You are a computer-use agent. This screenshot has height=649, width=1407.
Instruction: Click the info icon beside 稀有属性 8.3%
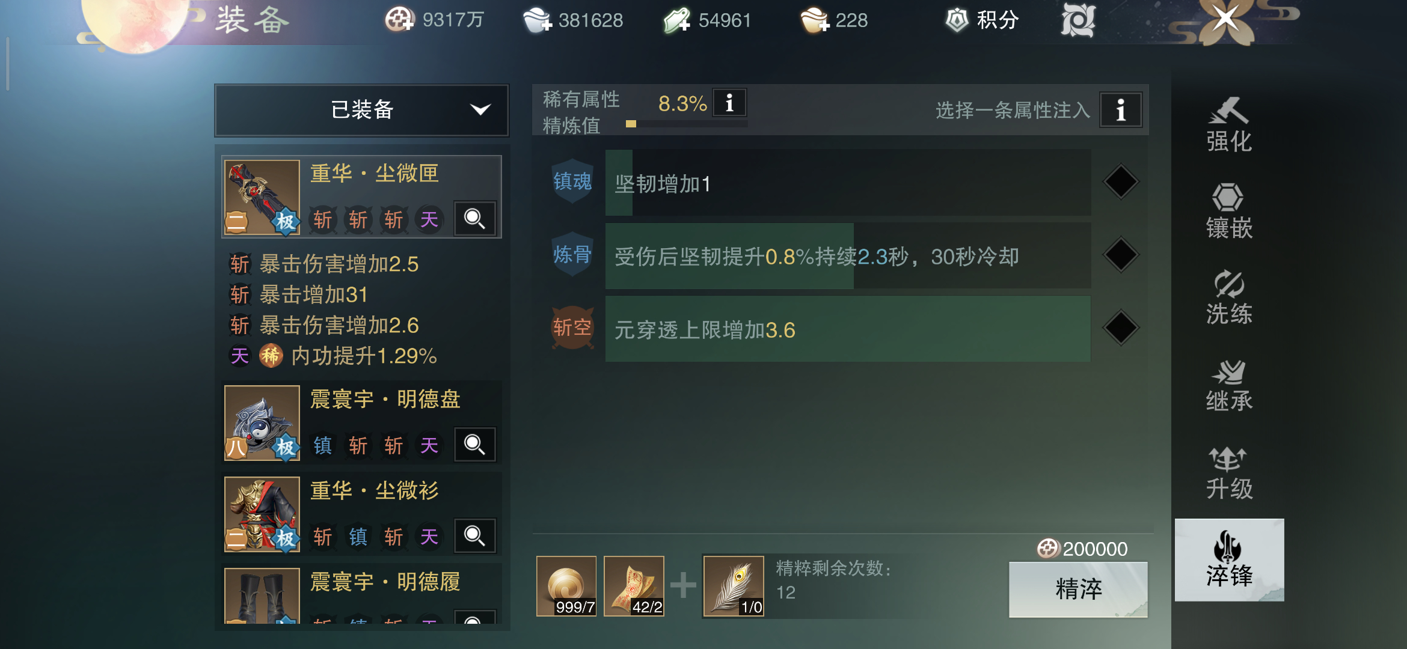[x=729, y=103]
